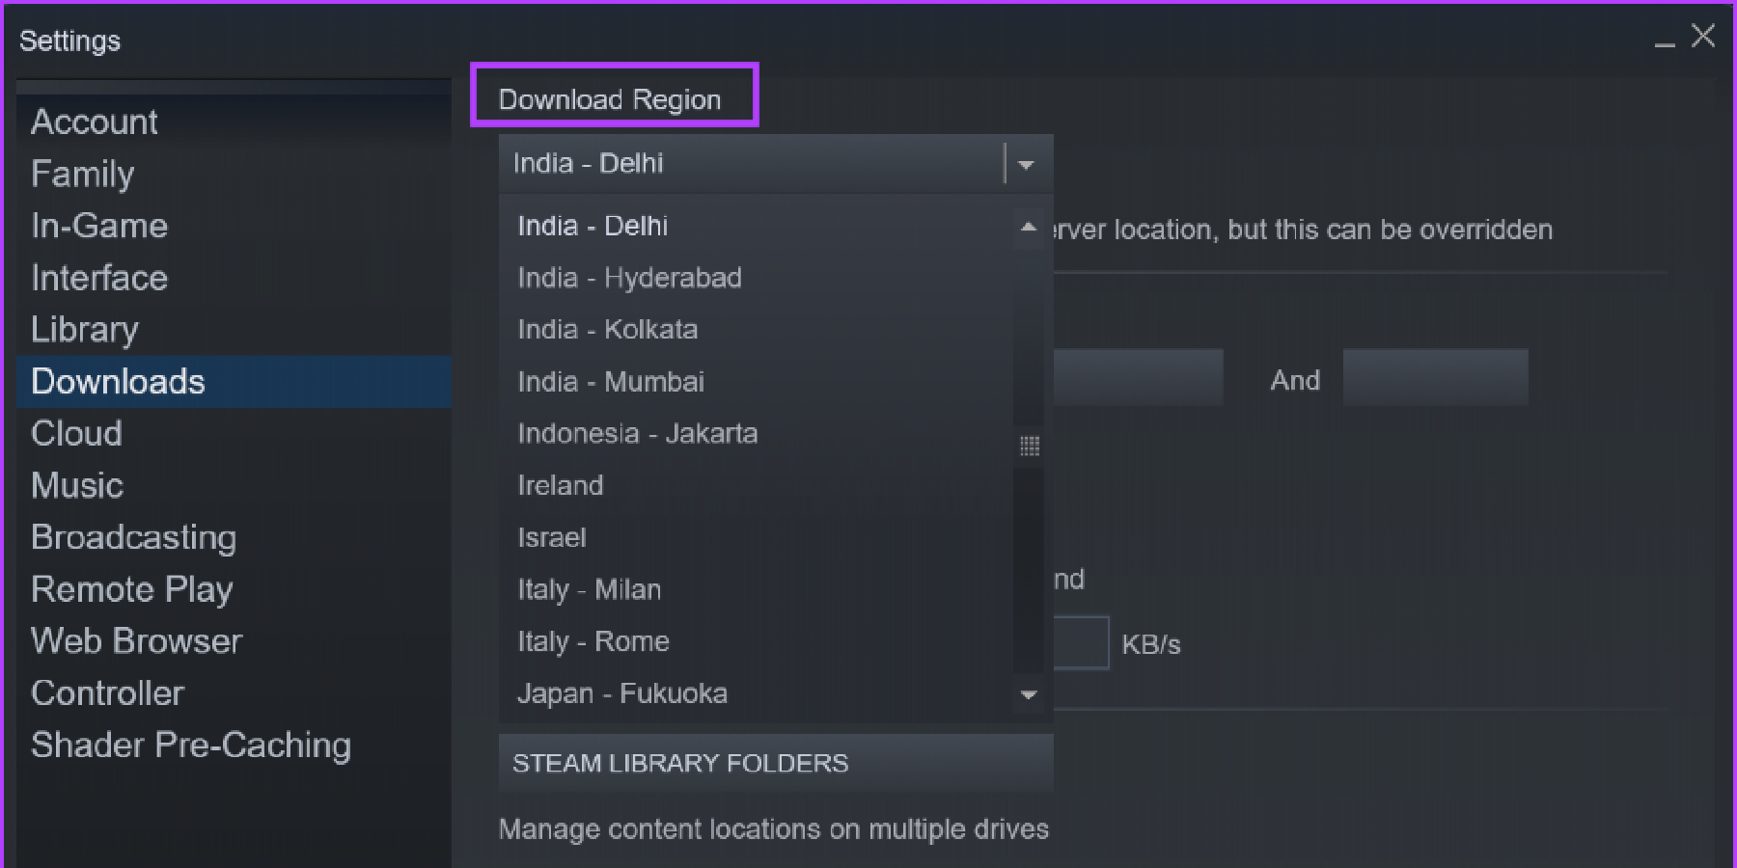Click the list scroll-up arrow
This screenshot has height=868, width=1737.
click(1029, 227)
